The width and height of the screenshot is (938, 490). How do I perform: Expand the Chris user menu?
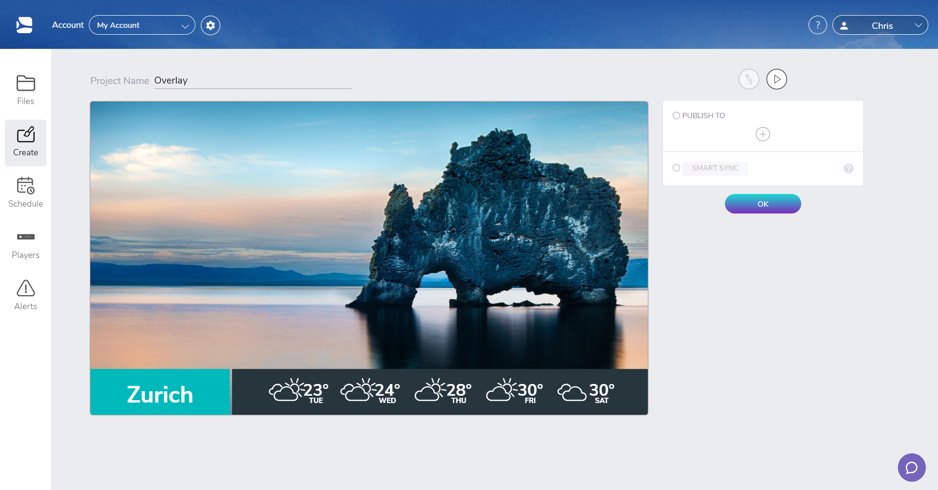[880, 25]
